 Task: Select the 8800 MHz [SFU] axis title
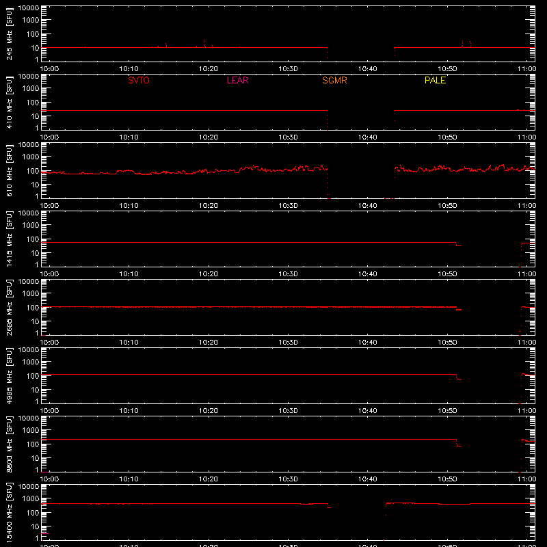point(10,444)
